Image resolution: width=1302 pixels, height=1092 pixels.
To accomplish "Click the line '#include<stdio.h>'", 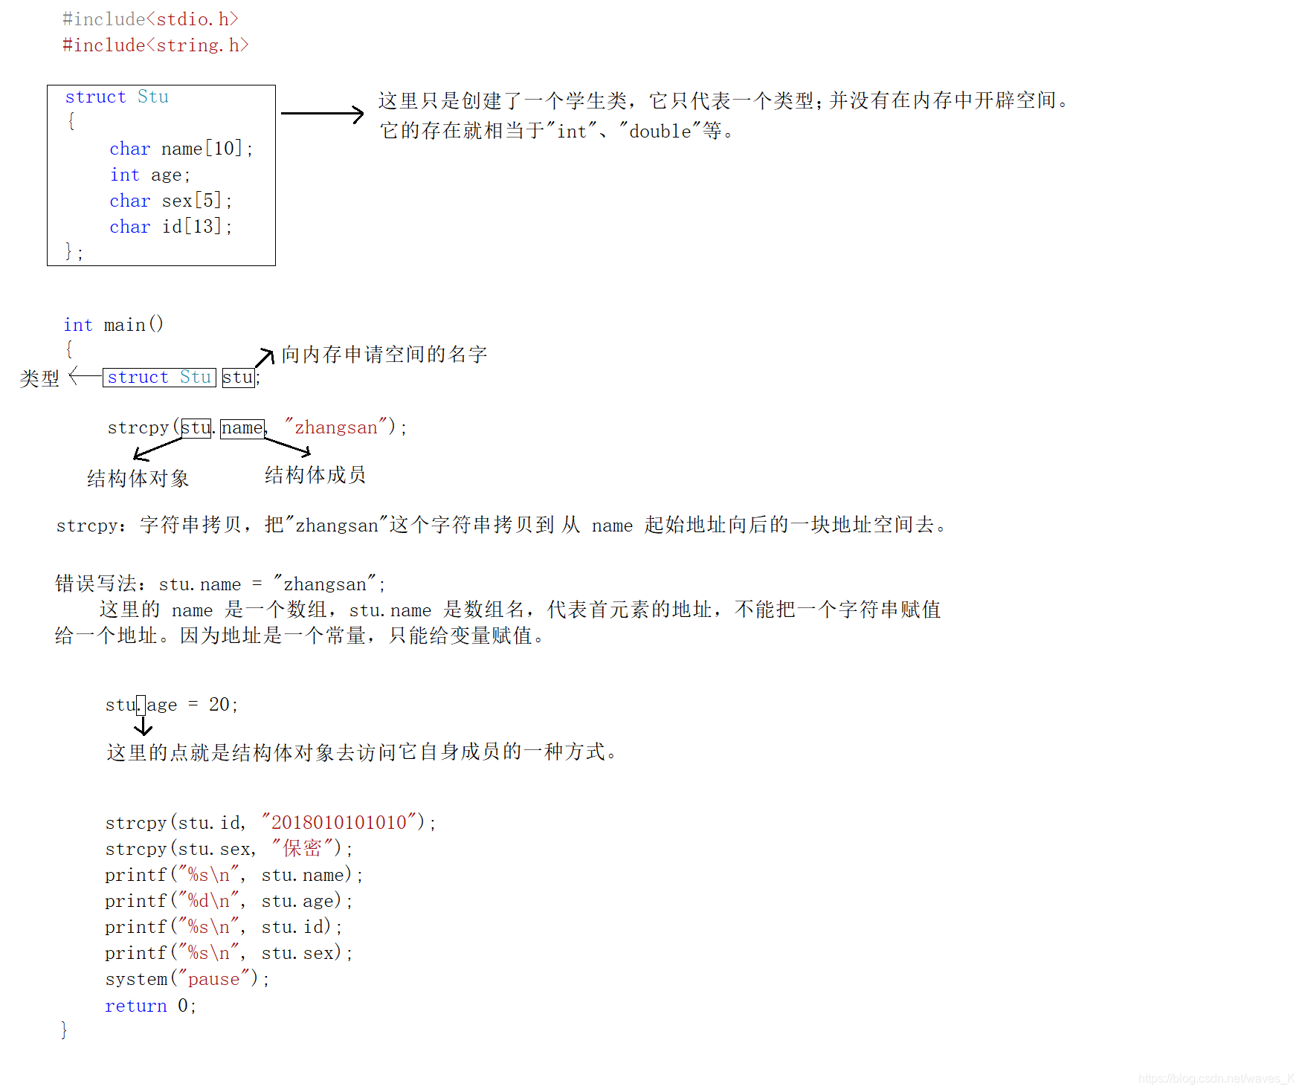I will point(150,19).
